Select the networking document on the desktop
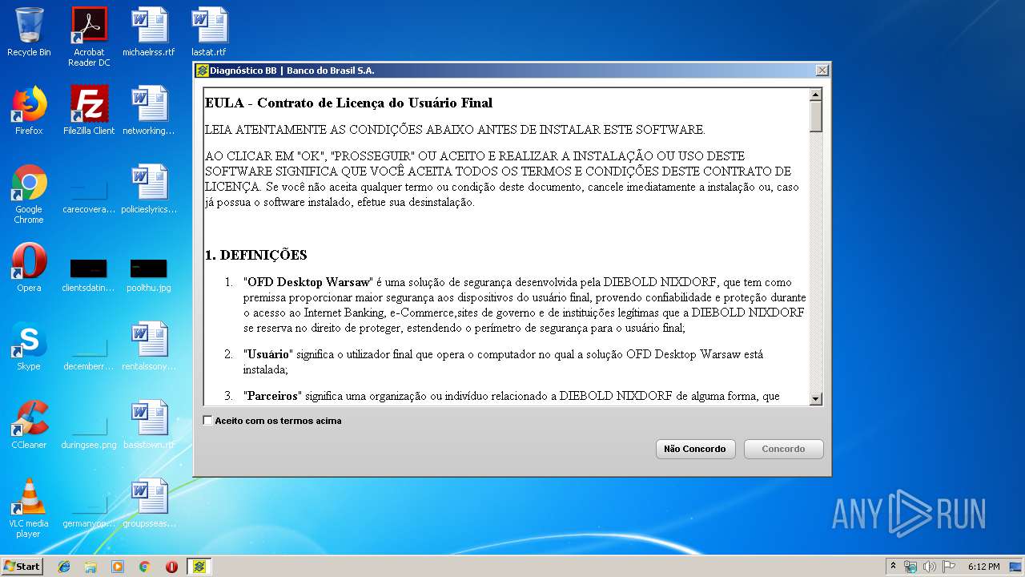 tap(149, 111)
